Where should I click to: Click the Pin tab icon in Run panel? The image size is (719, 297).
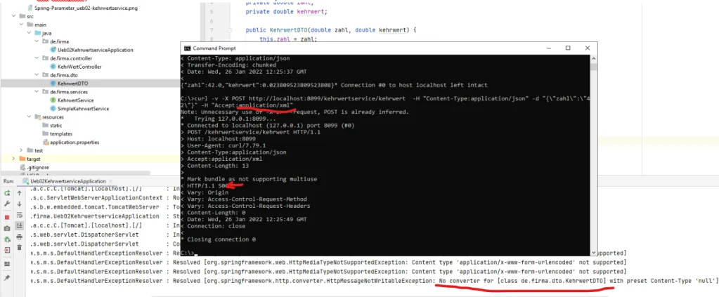7,278
